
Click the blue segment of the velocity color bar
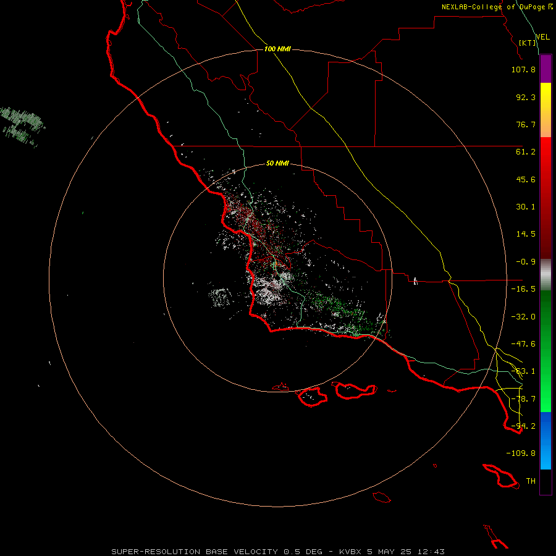pyautogui.click(x=545, y=440)
